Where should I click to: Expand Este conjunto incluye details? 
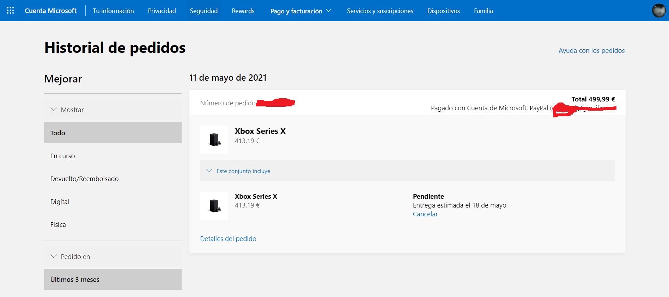(x=243, y=171)
